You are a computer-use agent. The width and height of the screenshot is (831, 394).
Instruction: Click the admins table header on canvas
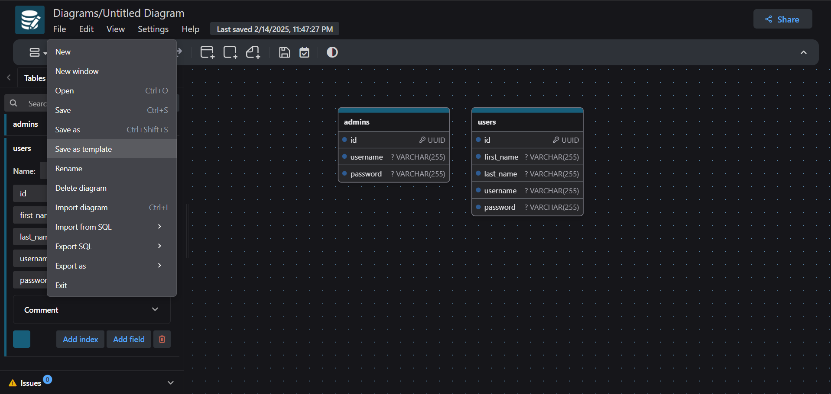(394, 122)
